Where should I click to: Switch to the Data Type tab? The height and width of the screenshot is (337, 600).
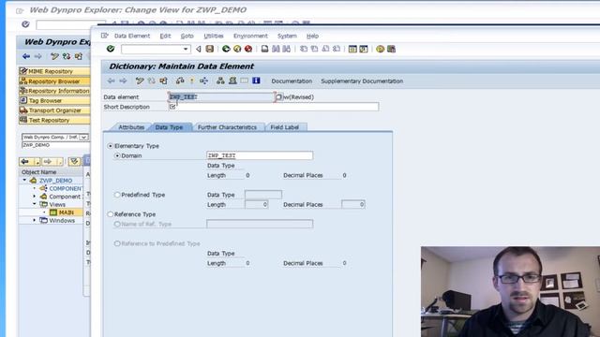(169, 127)
